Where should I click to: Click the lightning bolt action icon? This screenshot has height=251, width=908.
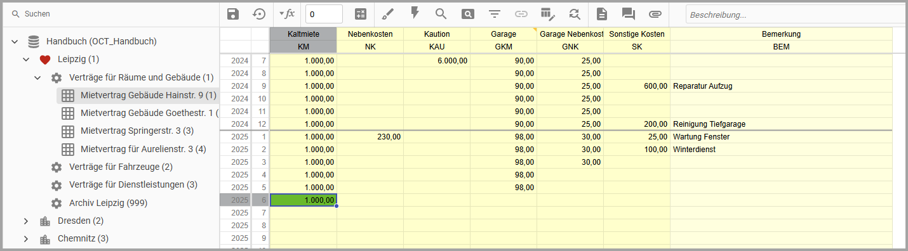[x=415, y=13]
